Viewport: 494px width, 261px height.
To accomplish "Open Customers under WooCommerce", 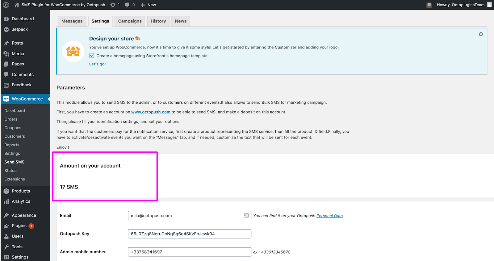I will click(15, 136).
